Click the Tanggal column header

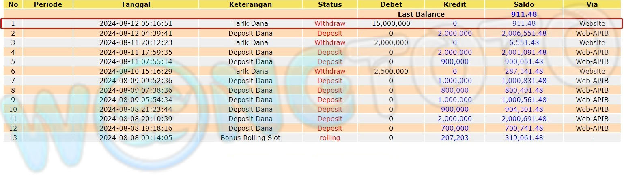tap(136, 4)
